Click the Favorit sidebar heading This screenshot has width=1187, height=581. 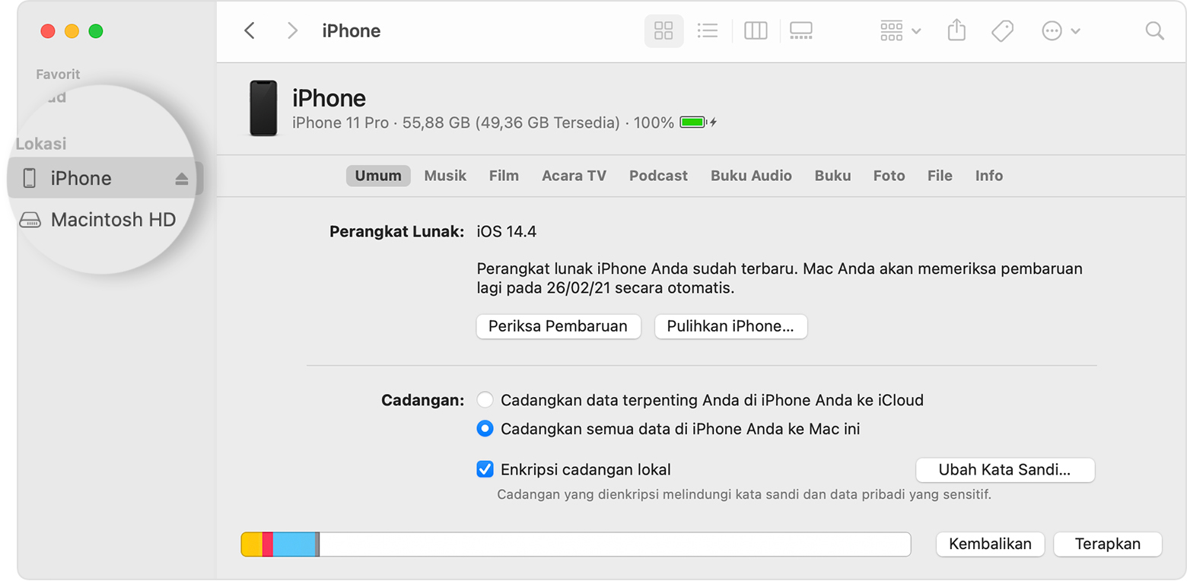pyautogui.click(x=58, y=75)
